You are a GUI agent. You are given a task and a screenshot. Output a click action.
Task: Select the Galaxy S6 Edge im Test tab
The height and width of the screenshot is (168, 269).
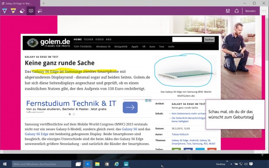pos(20,3)
